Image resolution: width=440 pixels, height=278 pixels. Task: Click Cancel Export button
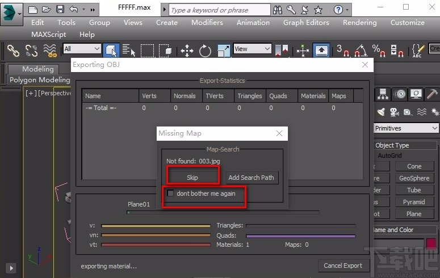(343, 266)
